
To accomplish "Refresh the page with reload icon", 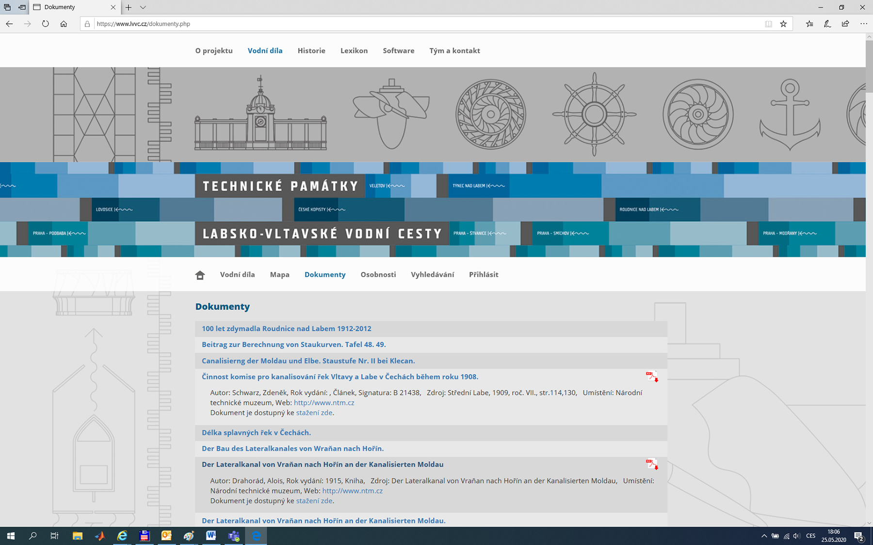I will click(45, 24).
